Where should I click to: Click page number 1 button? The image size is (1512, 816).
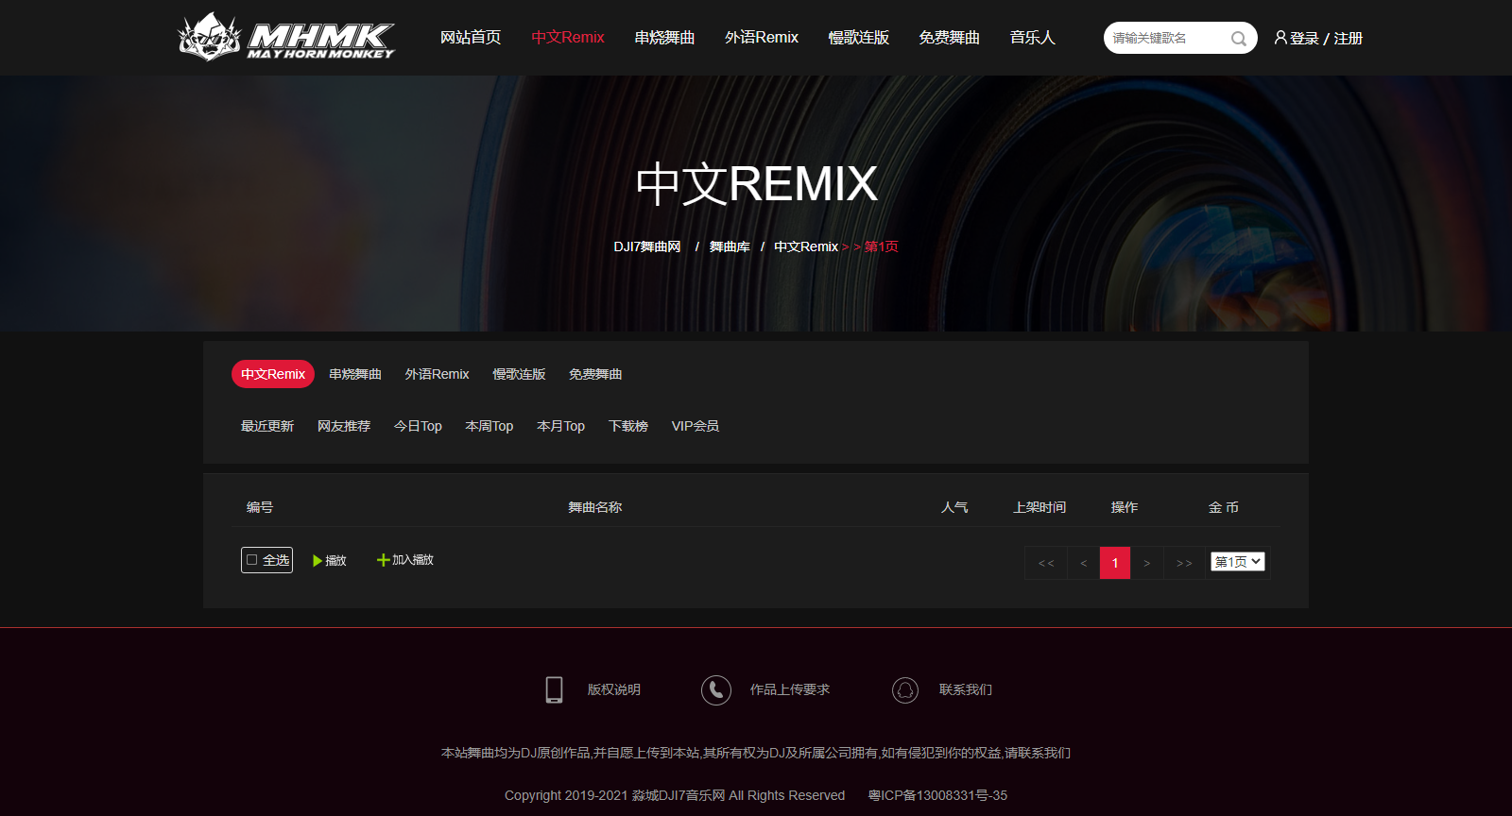1115,563
